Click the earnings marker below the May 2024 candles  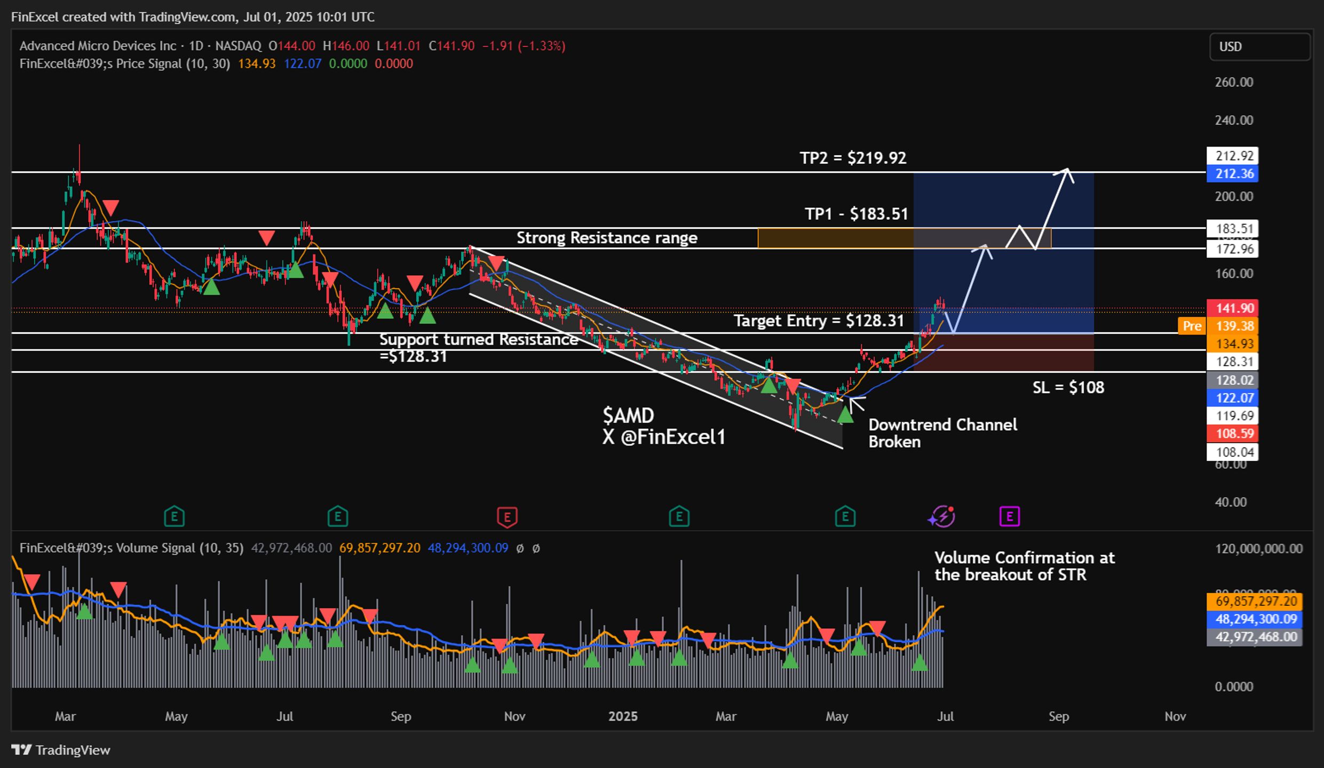click(174, 516)
